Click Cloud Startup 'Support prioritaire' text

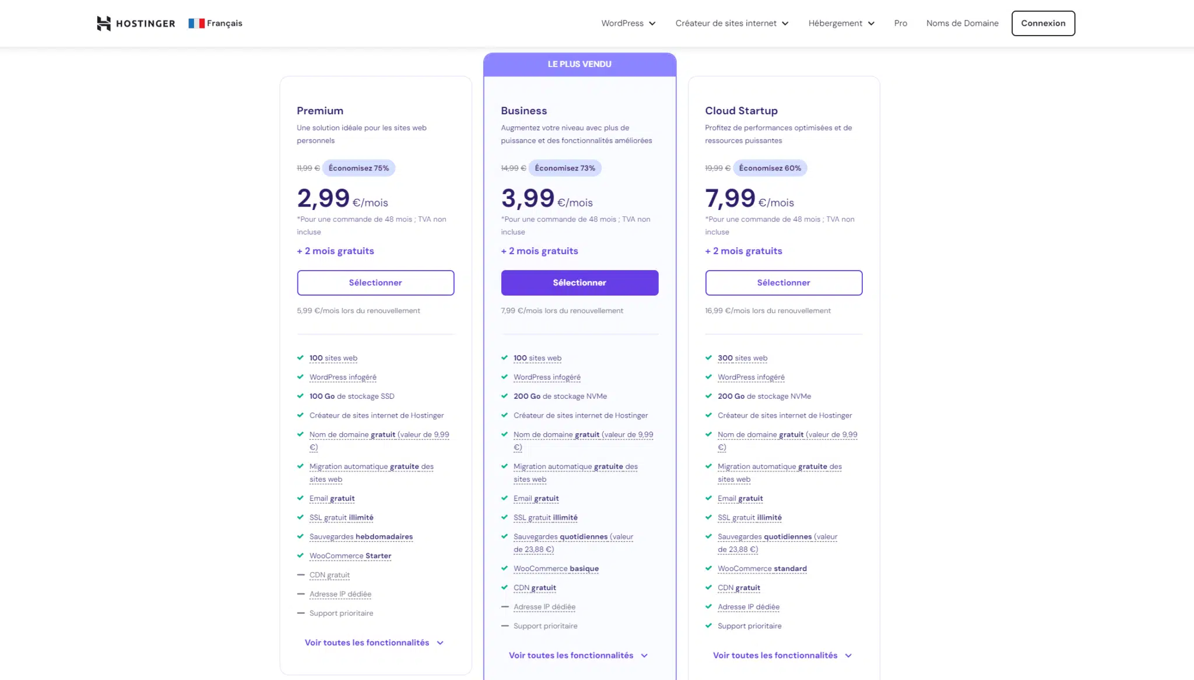coord(749,626)
